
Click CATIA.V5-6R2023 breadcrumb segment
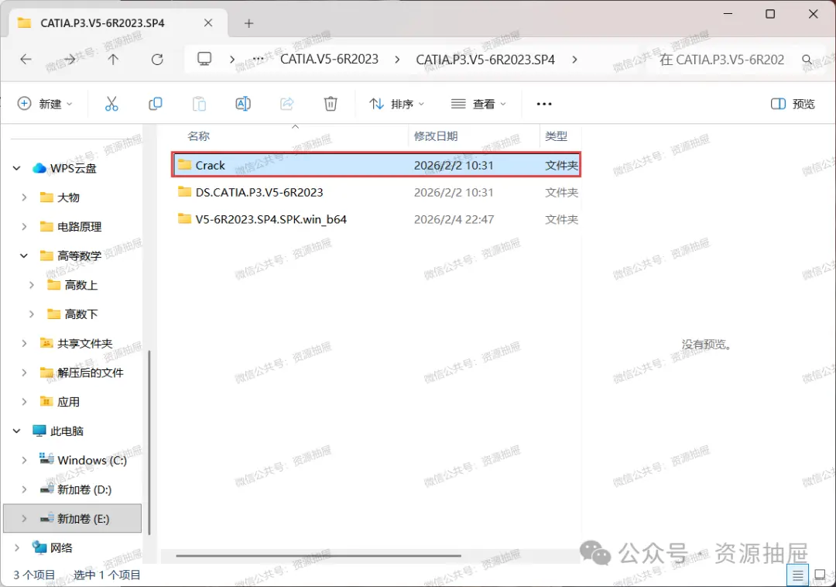[x=330, y=59]
